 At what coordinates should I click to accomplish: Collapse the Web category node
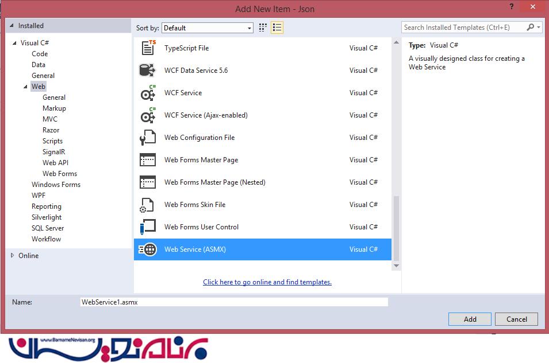25,87
